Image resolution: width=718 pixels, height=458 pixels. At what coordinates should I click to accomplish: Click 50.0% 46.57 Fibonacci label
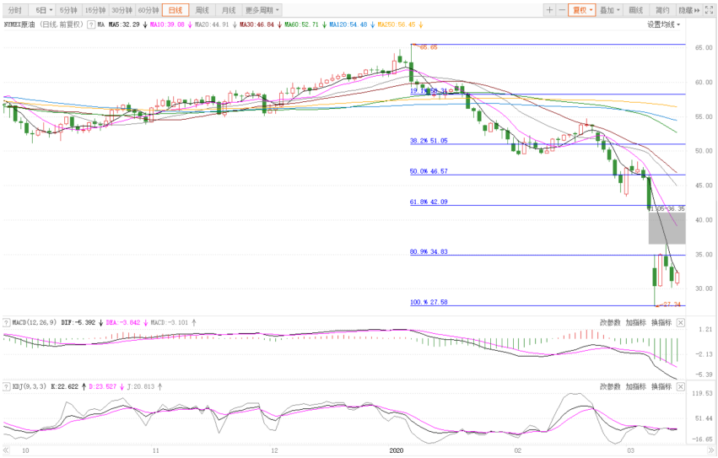click(x=429, y=172)
